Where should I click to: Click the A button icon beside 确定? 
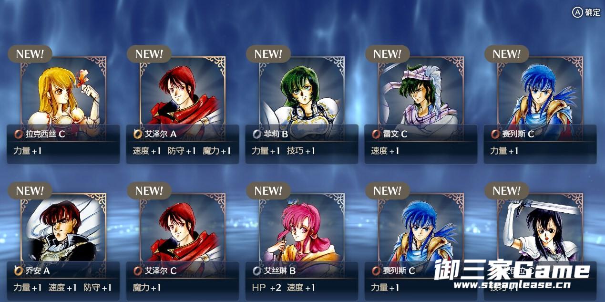pos(577,12)
